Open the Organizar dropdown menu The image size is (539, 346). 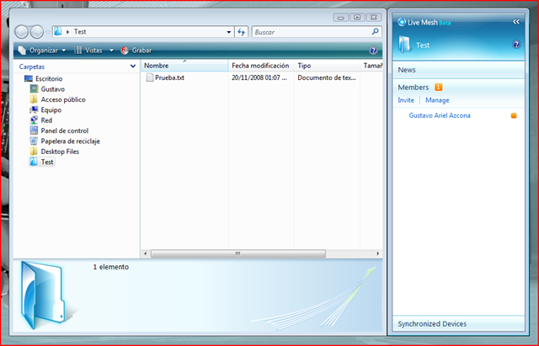tap(43, 51)
